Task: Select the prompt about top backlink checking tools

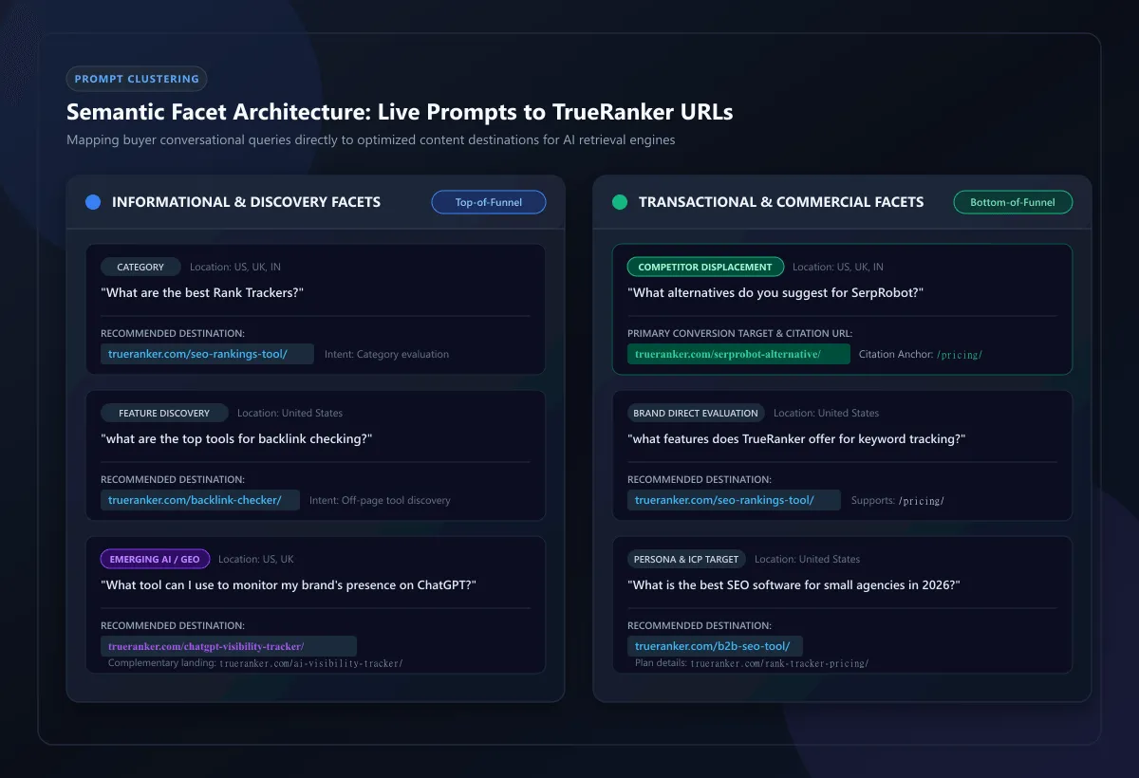Action: (x=236, y=439)
